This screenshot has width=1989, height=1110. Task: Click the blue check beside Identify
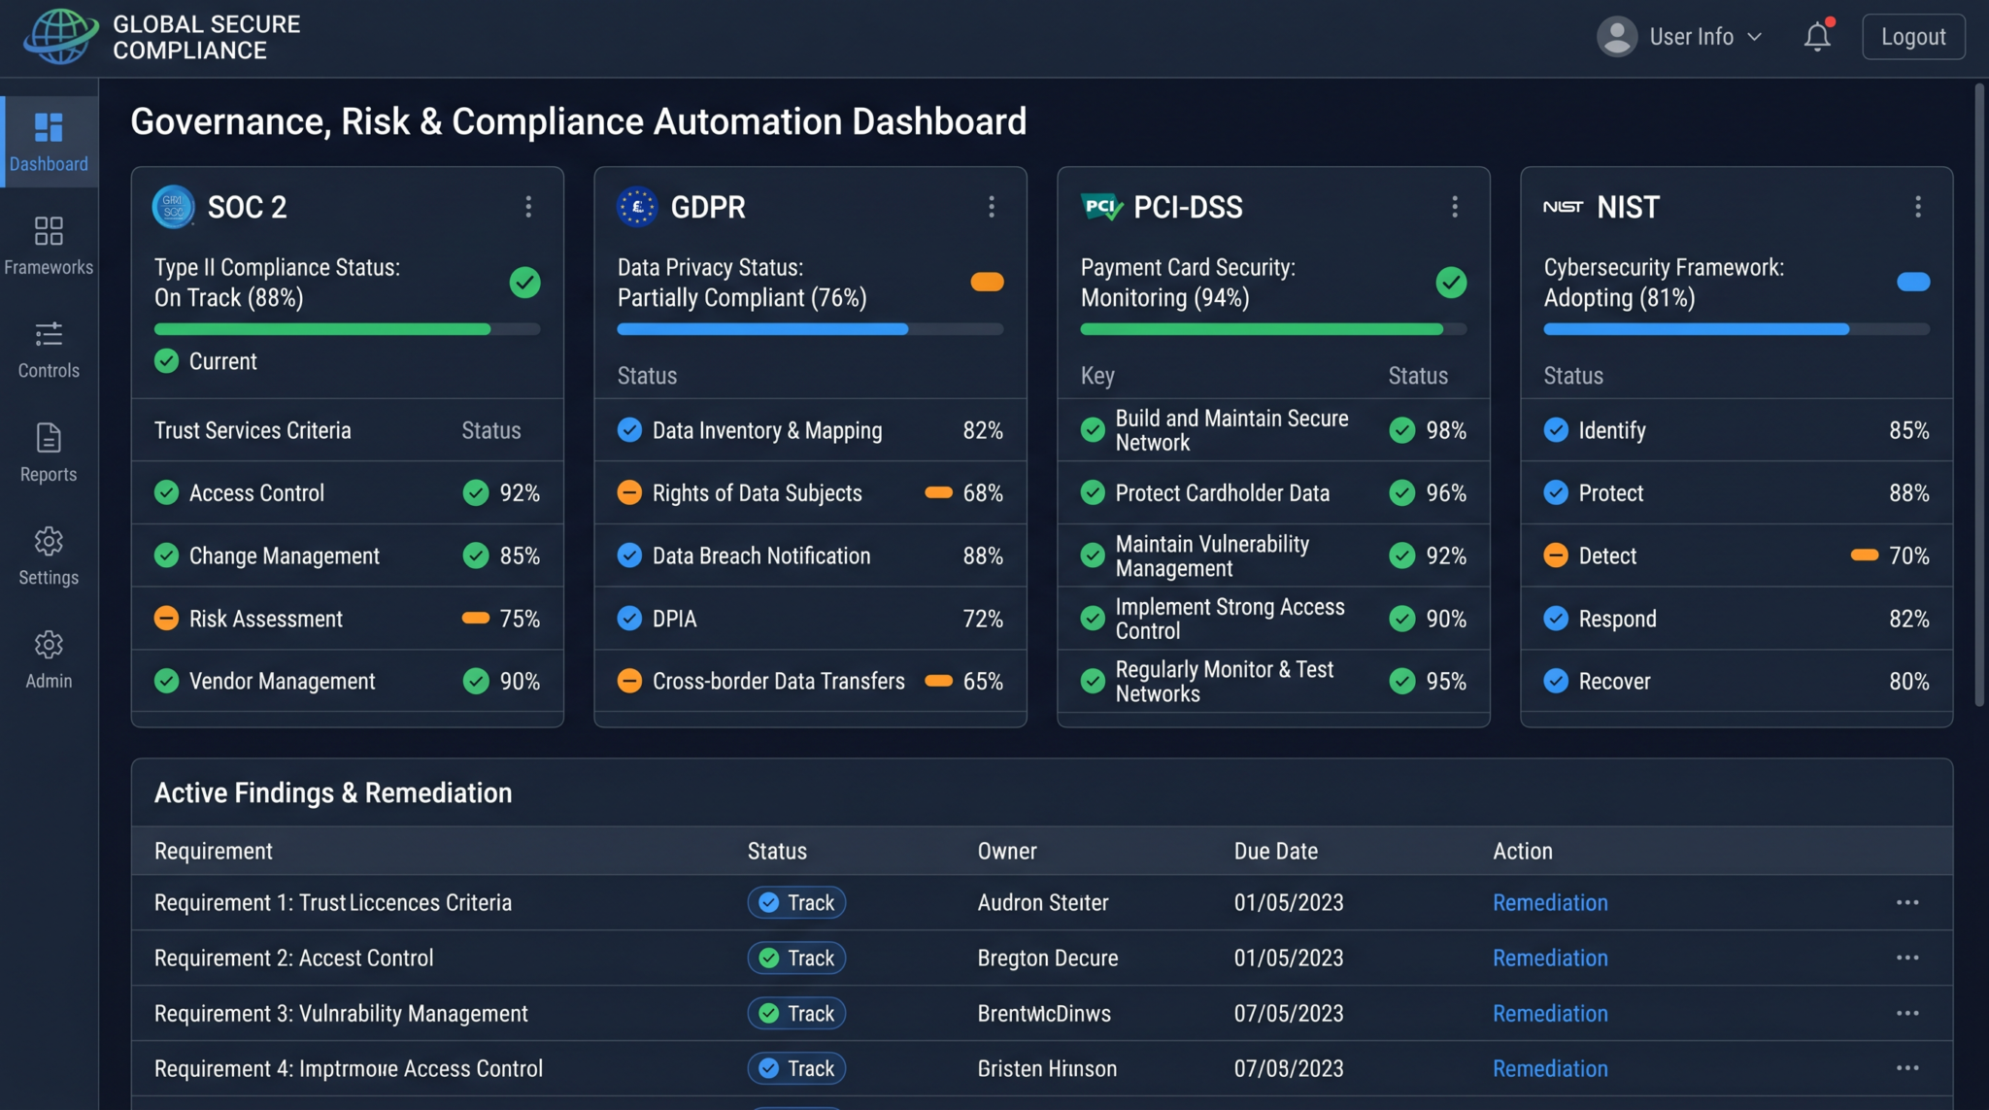tap(1556, 430)
